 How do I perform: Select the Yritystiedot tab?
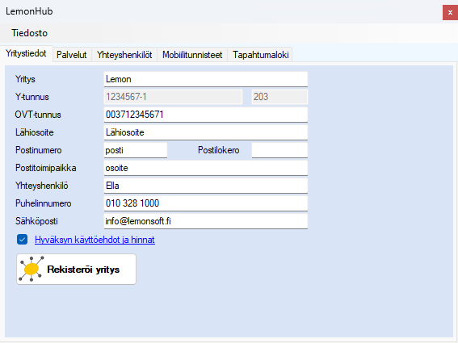[26, 53]
